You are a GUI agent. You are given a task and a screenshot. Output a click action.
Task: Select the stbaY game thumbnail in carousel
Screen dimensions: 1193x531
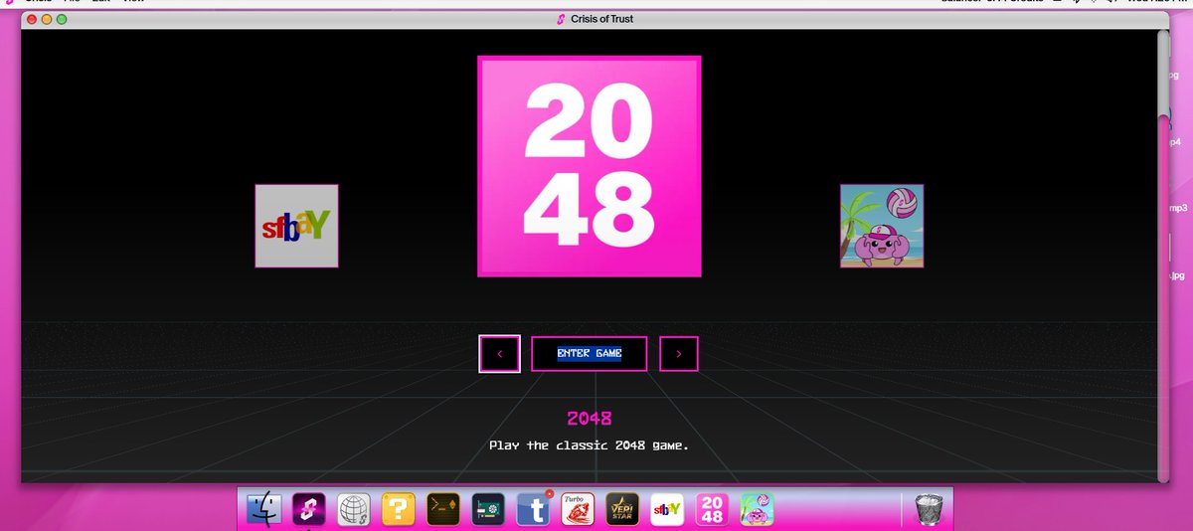coord(296,226)
